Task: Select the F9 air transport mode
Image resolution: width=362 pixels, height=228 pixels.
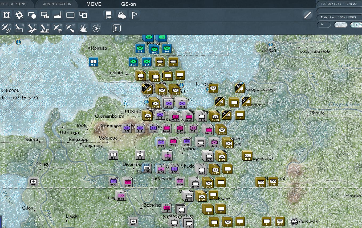Action: pos(58,28)
